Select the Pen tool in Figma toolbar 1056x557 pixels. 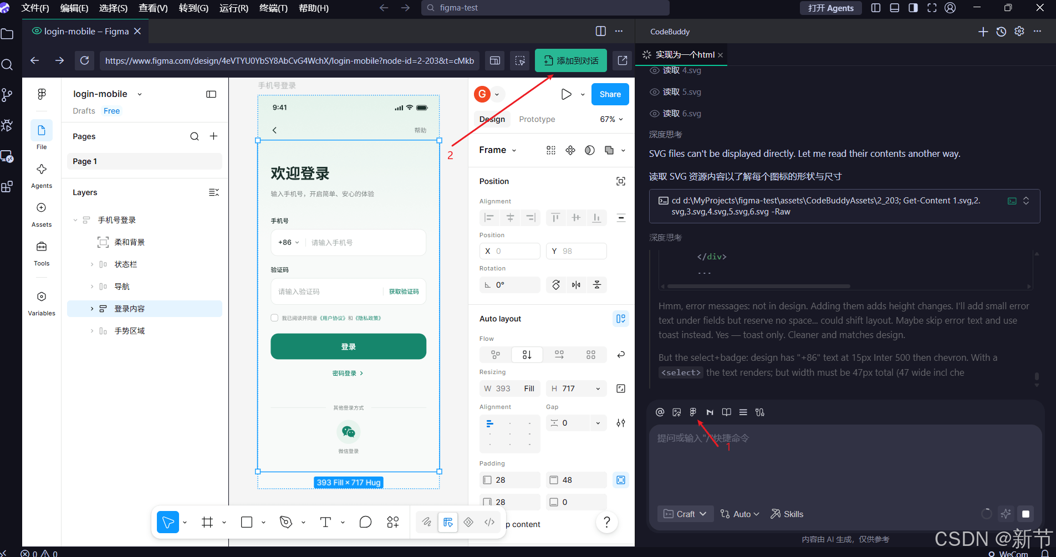pyautogui.click(x=286, y=522)
